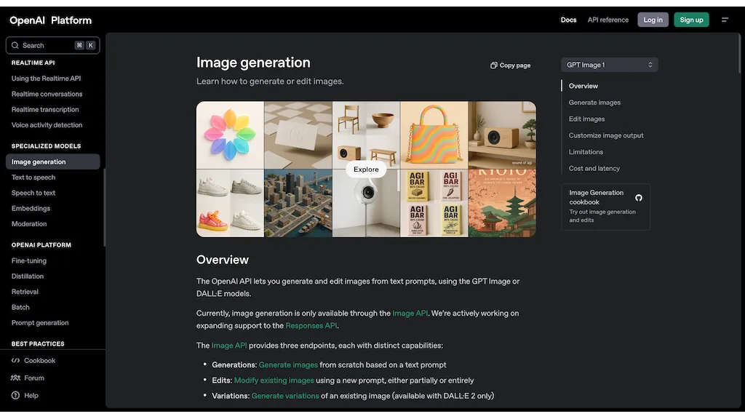
Task: Jump to Overview in page contents
Action: [583, 86]
